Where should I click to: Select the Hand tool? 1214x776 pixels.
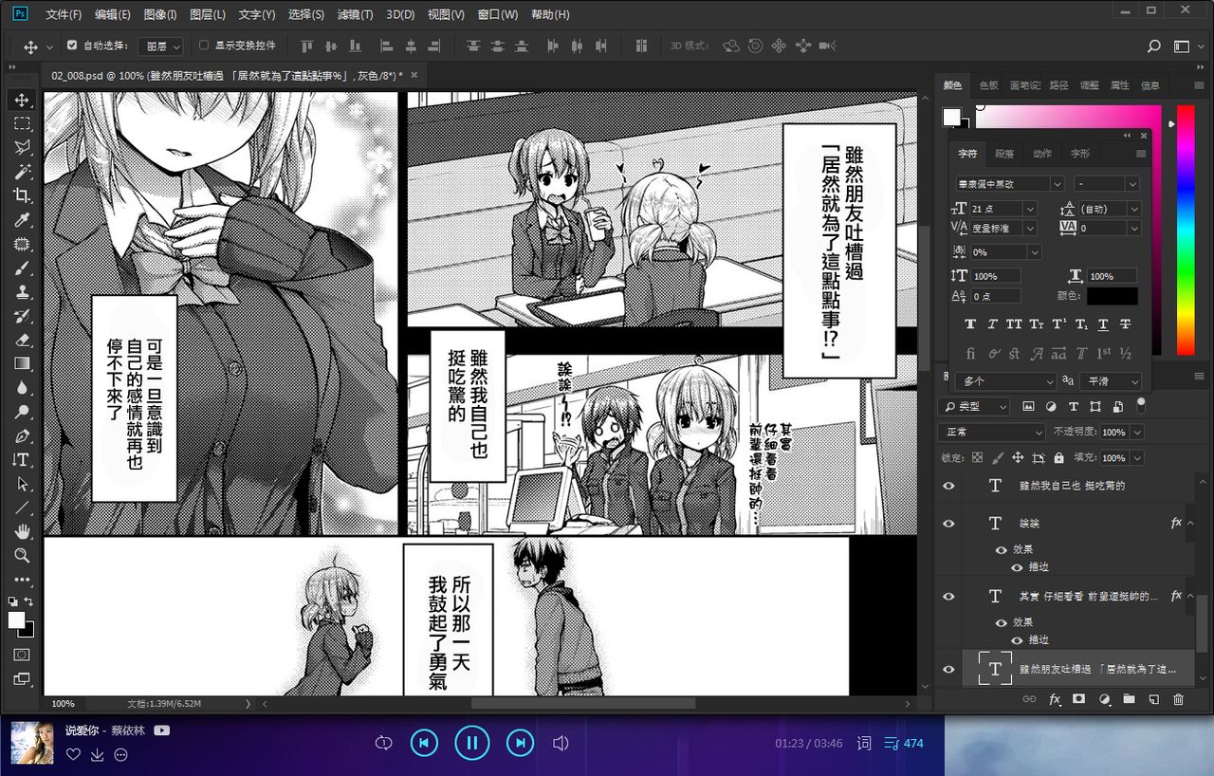[22, 531]
